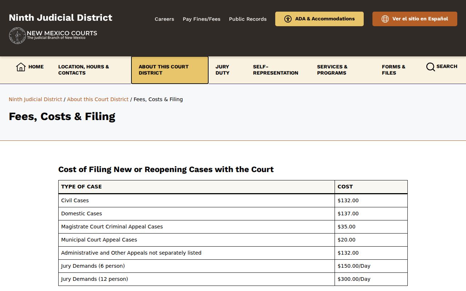Click Fees, Costs & Filing breadcrumb text
Image resolution: width=466 pixels, height=291 pixels.
158,99
